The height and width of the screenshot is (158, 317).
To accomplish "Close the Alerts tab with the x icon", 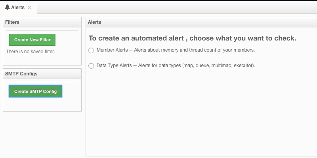I will 29,8.
